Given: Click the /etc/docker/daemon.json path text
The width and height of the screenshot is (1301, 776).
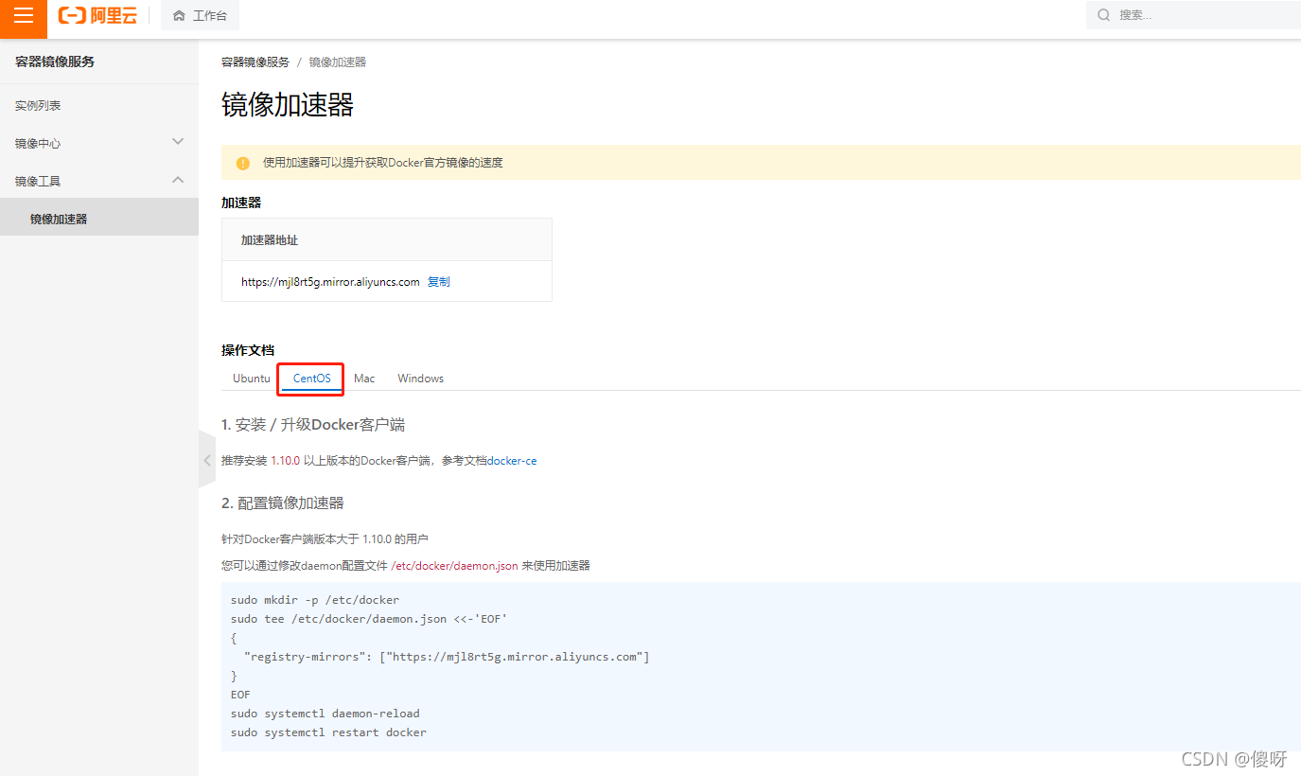Looking at the screenshot, I should point(454,566).
